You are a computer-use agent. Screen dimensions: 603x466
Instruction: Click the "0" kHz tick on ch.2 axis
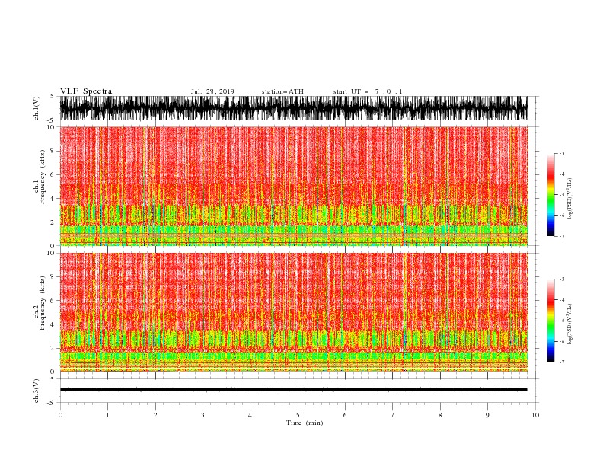[x=53, y=372]
